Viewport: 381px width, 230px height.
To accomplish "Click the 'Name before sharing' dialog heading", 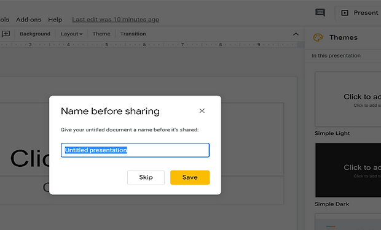I will click(x=110, y=111).
